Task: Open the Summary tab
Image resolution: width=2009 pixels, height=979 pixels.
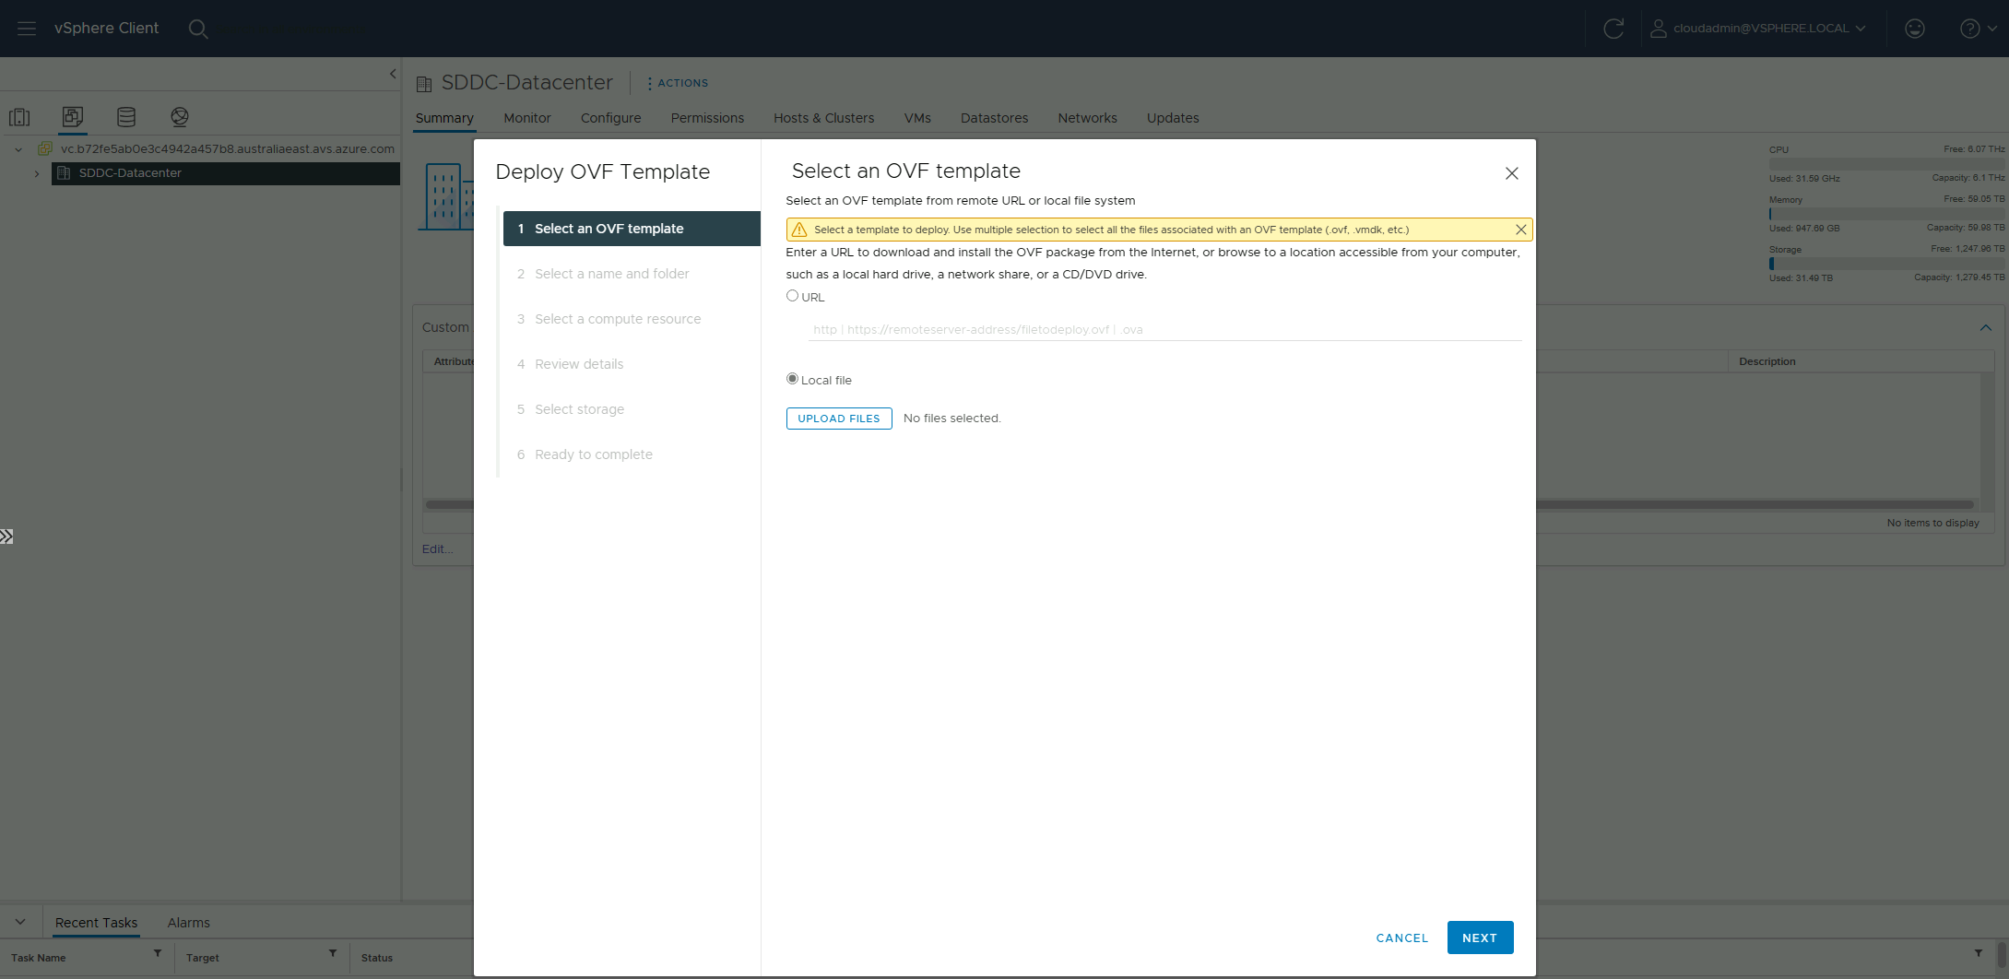Action: 444,118
